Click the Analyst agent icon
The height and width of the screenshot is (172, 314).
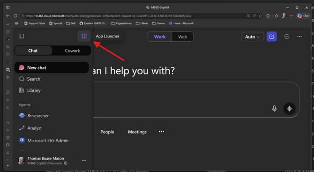click(22, 128)
